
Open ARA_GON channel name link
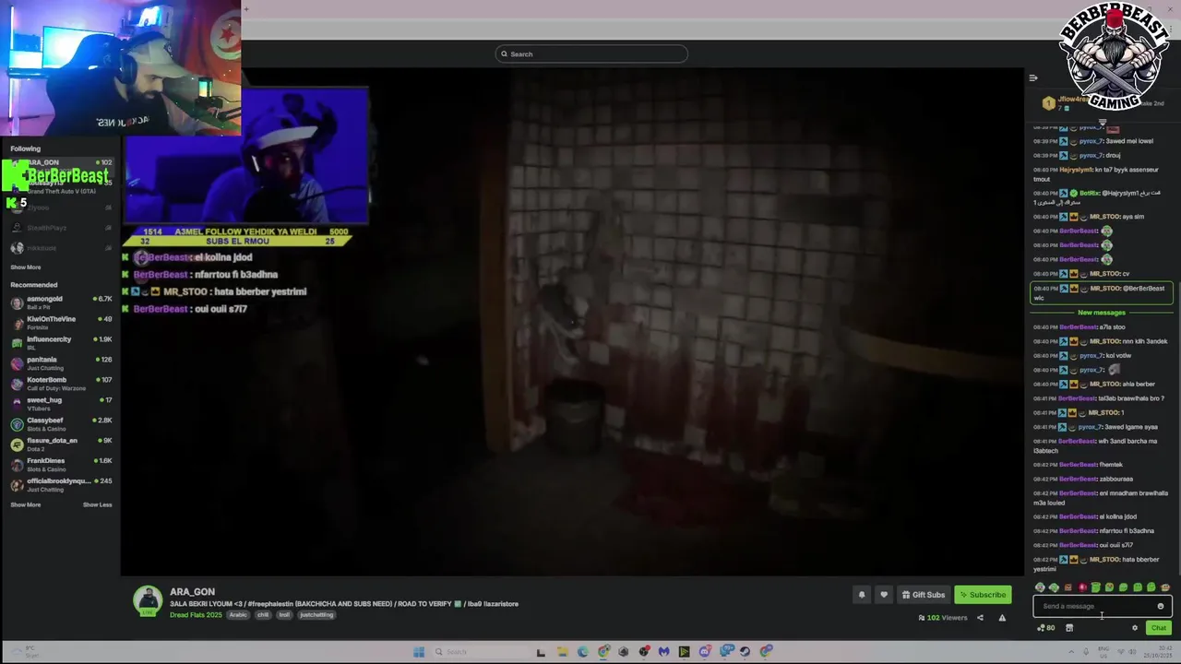(192, 592)
